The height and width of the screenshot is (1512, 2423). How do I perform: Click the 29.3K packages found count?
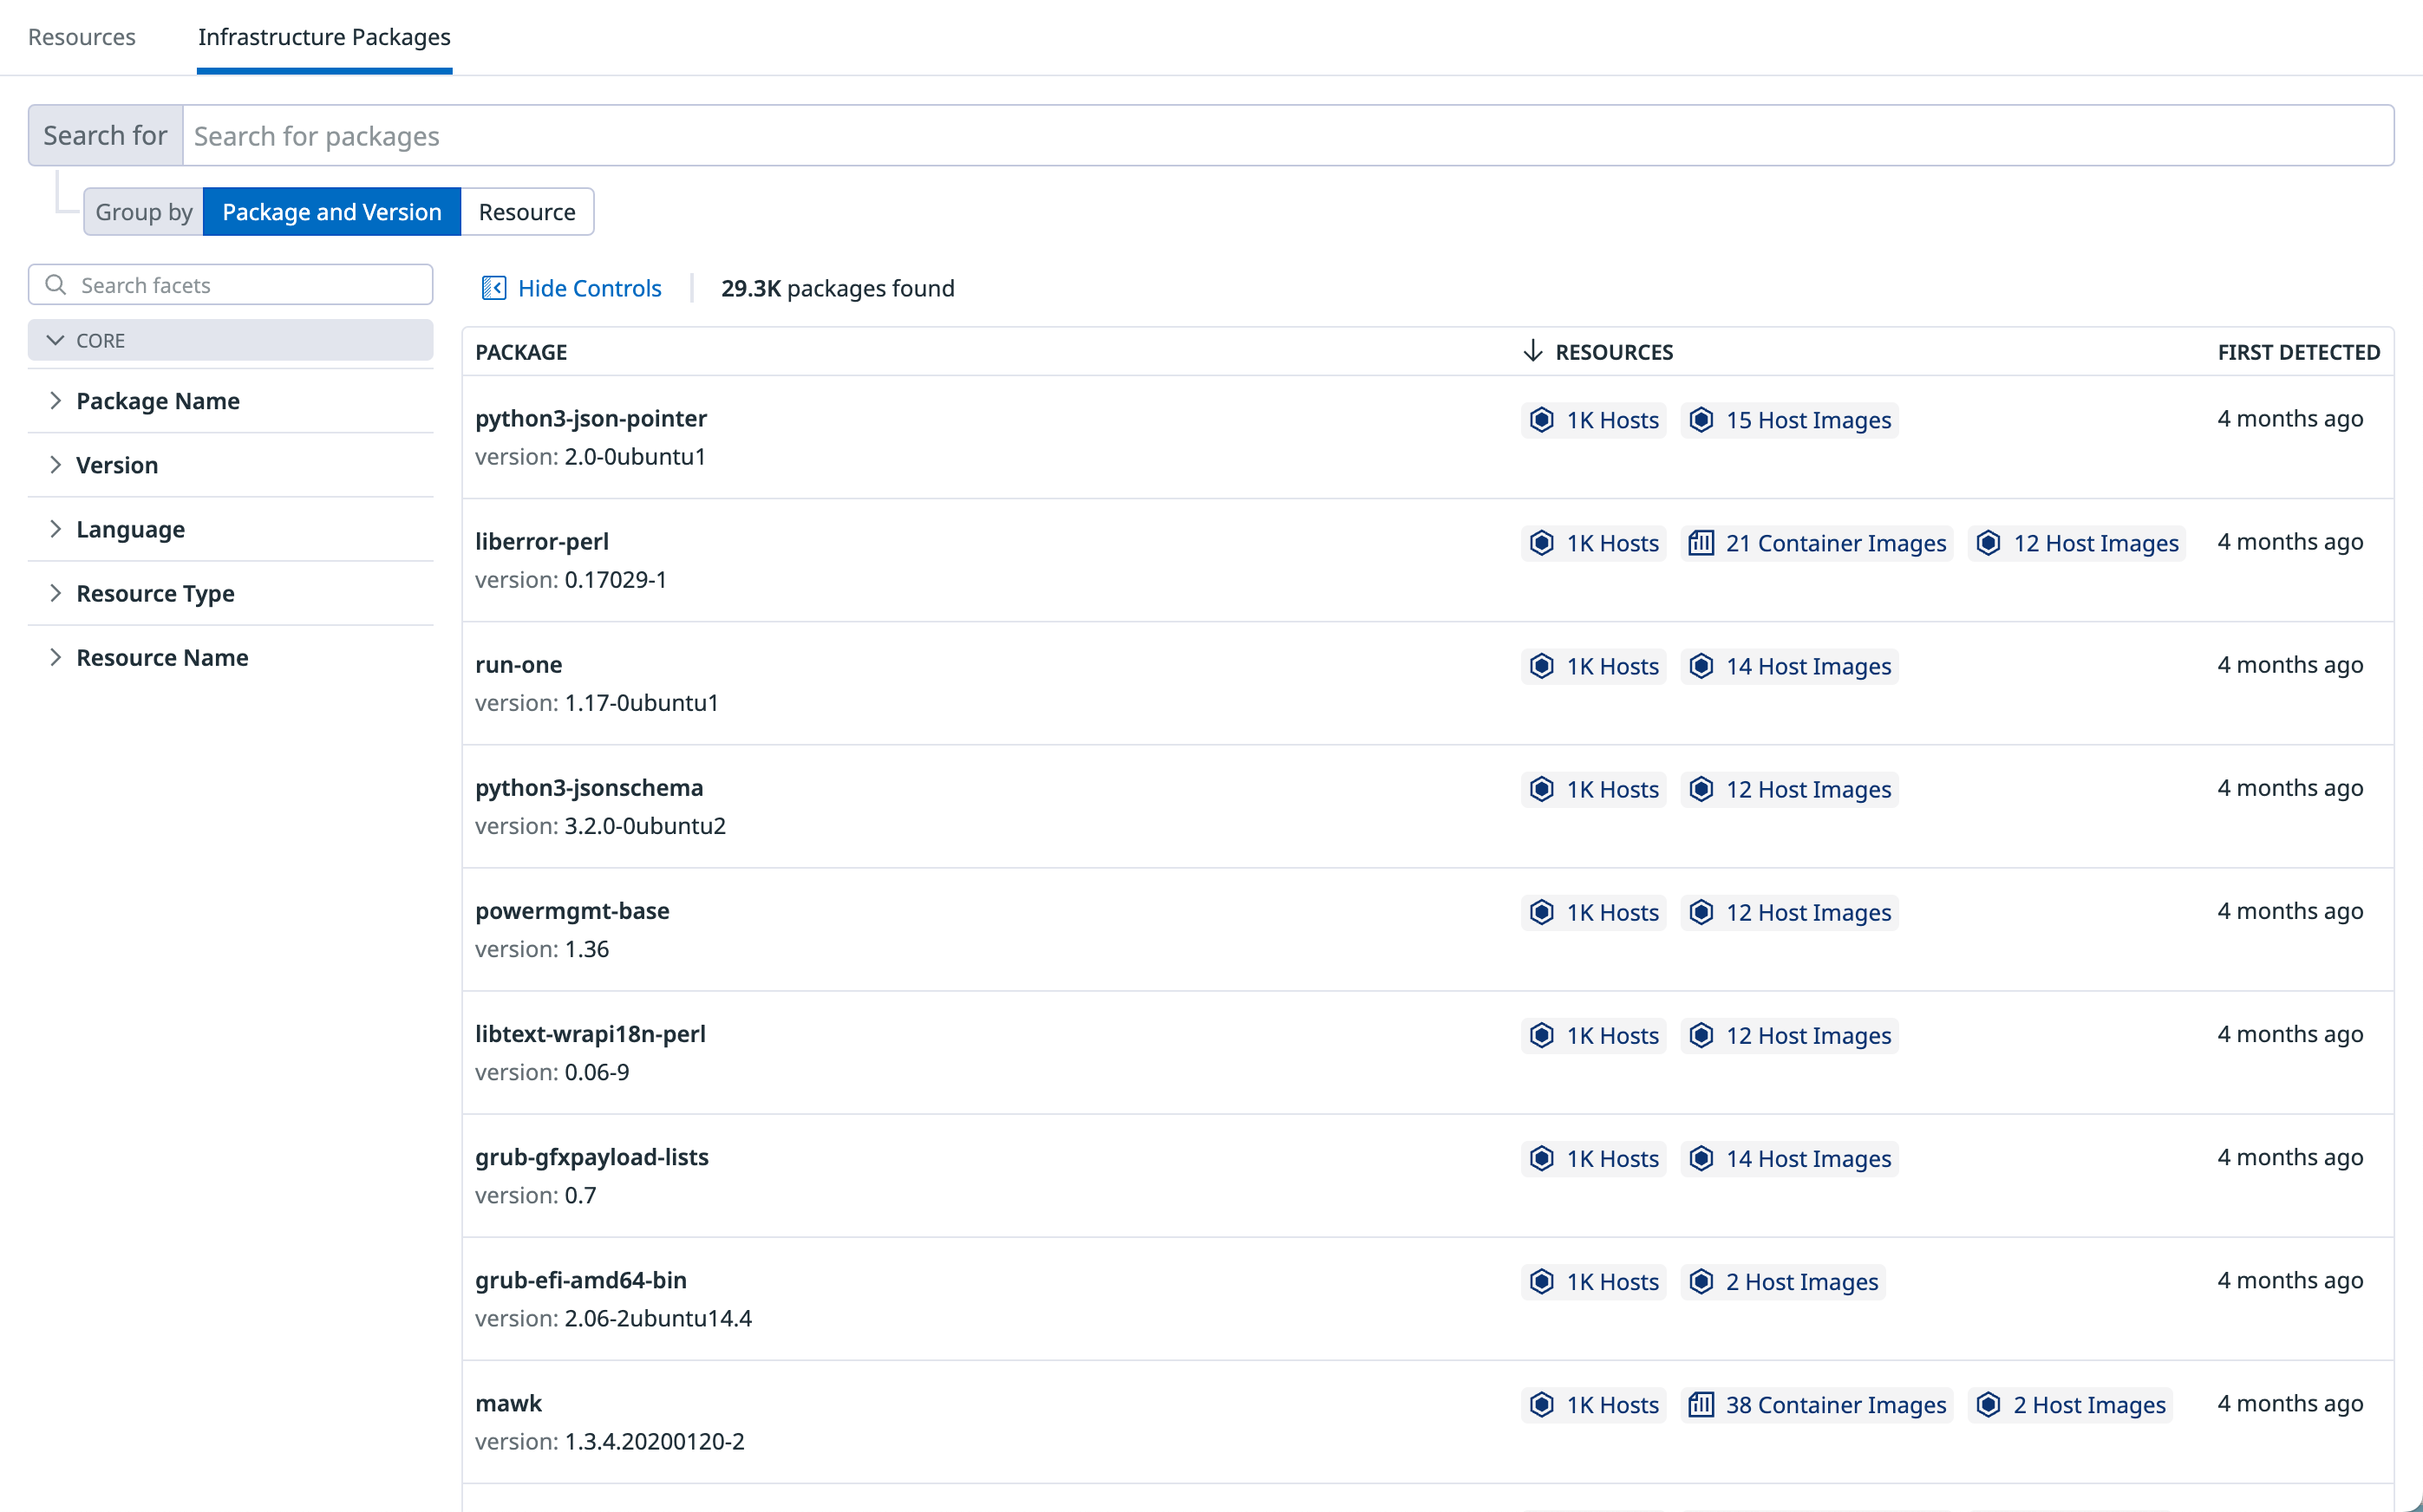837,288
